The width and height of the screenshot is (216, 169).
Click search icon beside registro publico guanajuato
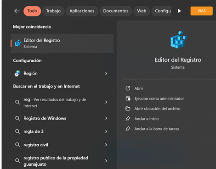point(17,161)
